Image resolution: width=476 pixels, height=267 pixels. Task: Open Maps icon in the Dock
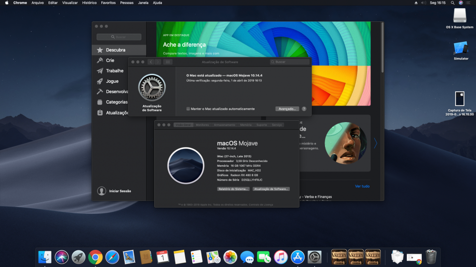coord(213,257)
